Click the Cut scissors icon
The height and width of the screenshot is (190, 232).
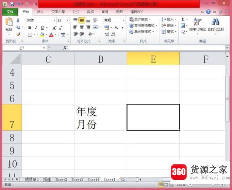click(x=18, y=20)
